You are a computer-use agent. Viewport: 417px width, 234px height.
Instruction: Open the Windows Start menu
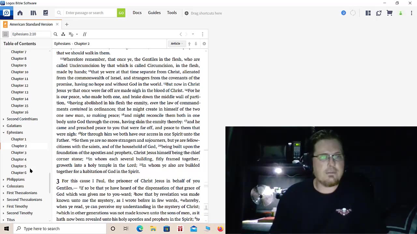[x=7, y=228]
